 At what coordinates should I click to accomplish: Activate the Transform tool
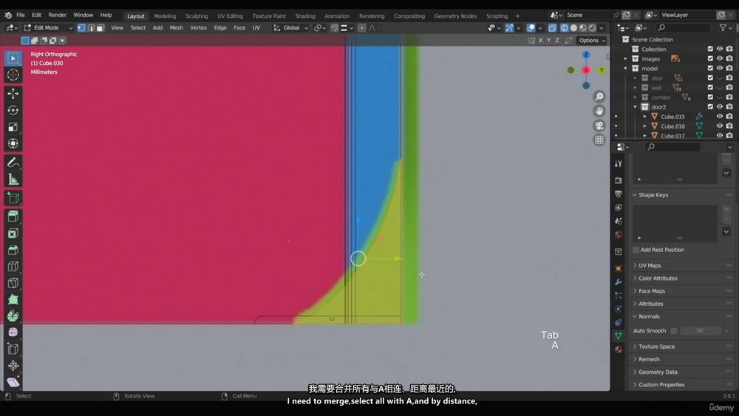coord(13,143)
